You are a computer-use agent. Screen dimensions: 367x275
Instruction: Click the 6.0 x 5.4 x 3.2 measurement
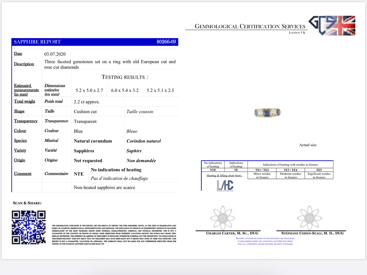tap(125, 90)
